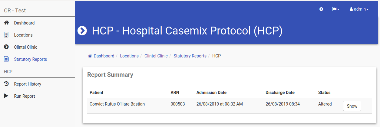Go to Statutory Reports sidebar item

(x=31, y=59)
